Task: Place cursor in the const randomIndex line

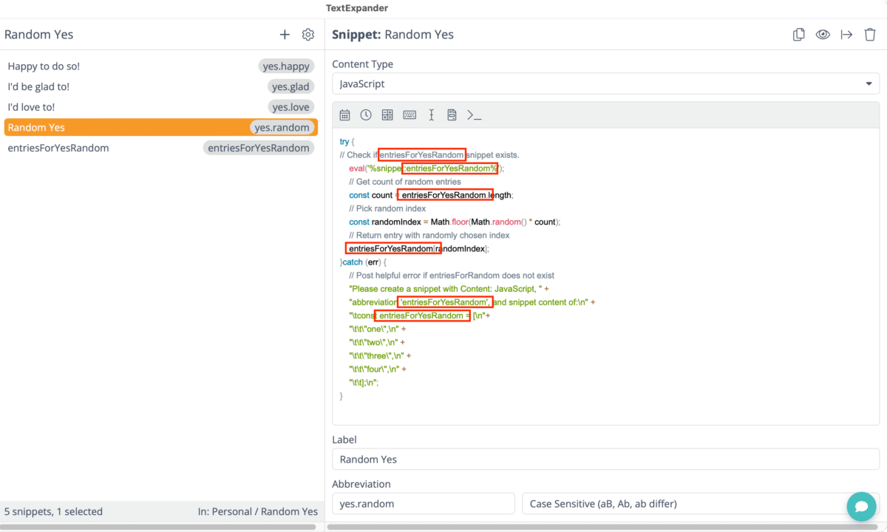Action: (x=455, y=222)
